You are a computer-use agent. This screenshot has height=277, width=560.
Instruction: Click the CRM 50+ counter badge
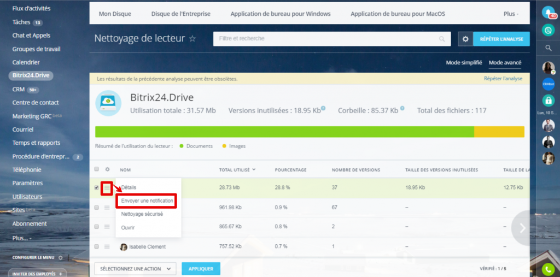(33, 90)
